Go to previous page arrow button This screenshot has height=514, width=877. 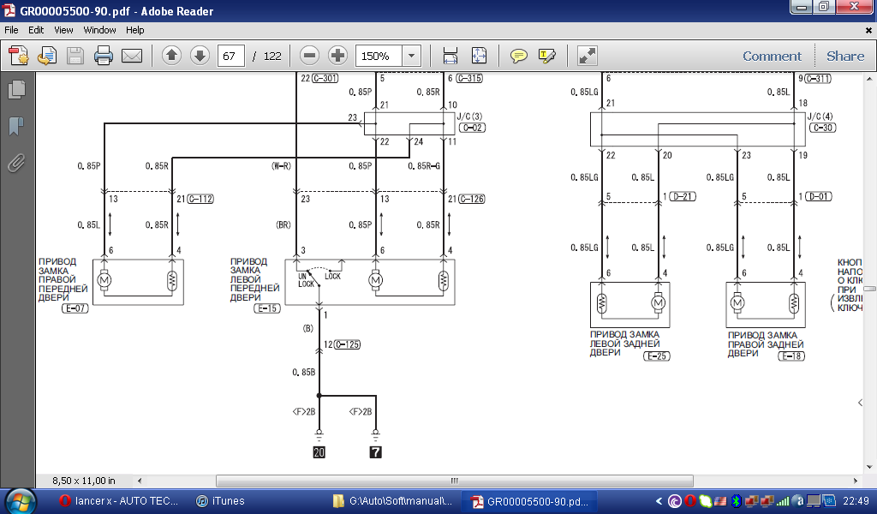(x=171, y=56)
